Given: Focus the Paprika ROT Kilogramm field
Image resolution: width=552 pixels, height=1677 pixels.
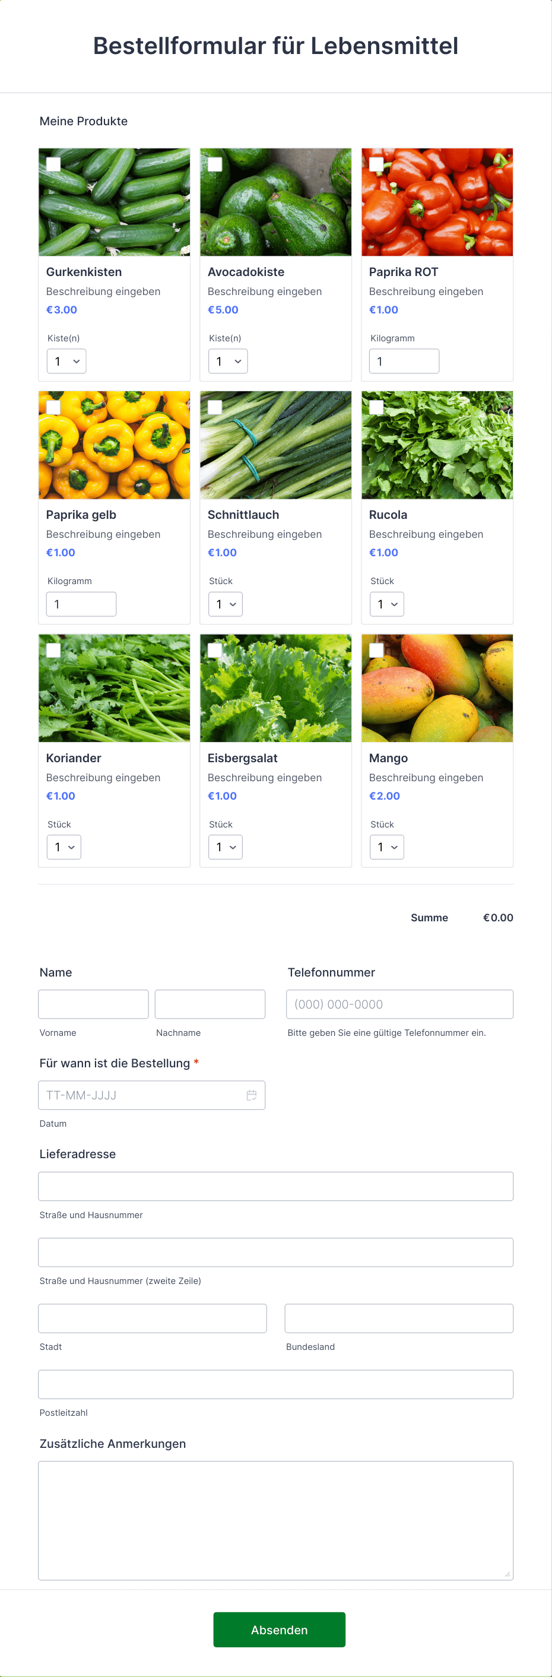Looking at the screenshot, I should [x=404, y=362].
